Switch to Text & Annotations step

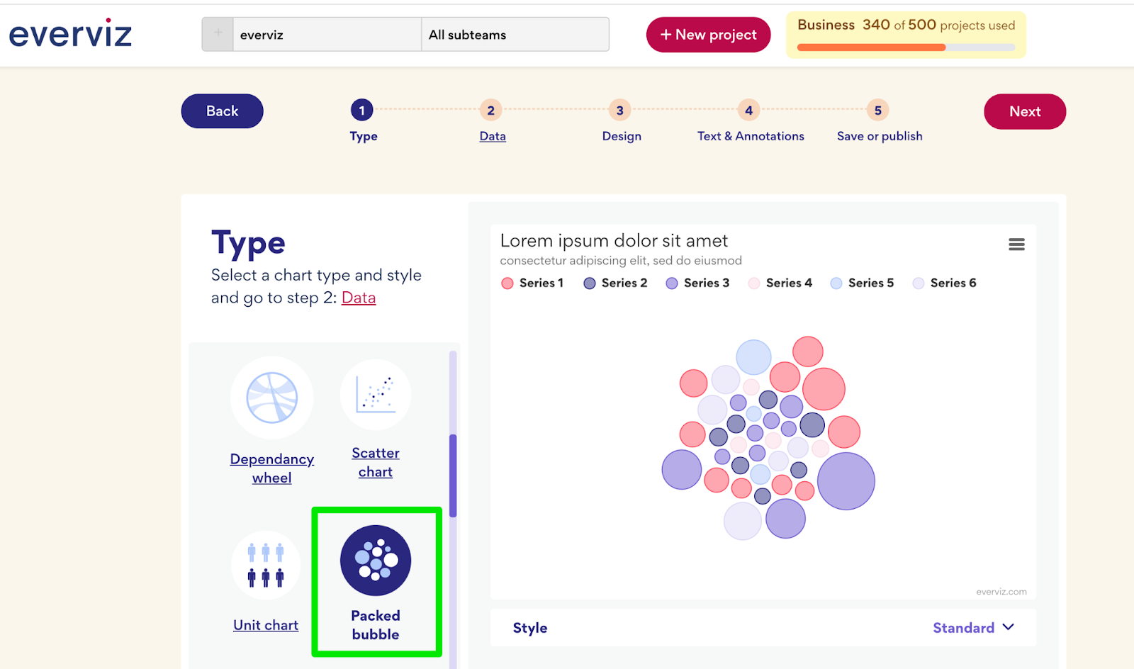(x=750, y=136)
